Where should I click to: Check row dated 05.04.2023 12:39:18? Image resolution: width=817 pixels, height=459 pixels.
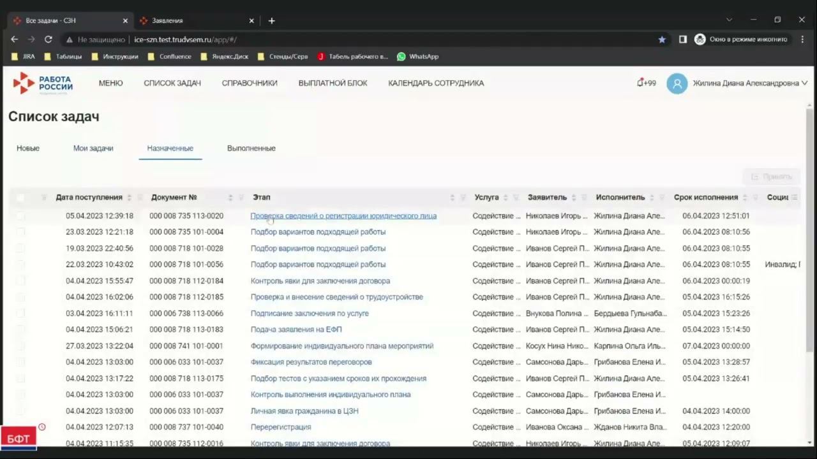click(x=20, y=216)
